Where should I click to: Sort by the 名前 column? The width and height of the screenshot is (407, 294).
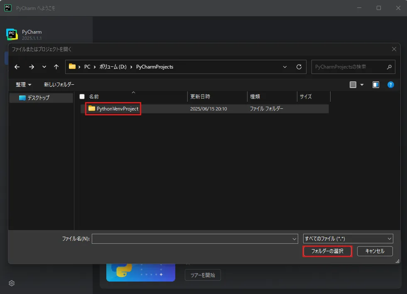point(94,96)
